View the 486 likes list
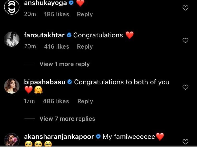Viewport: 197px width, 147px height. [56, 101]
